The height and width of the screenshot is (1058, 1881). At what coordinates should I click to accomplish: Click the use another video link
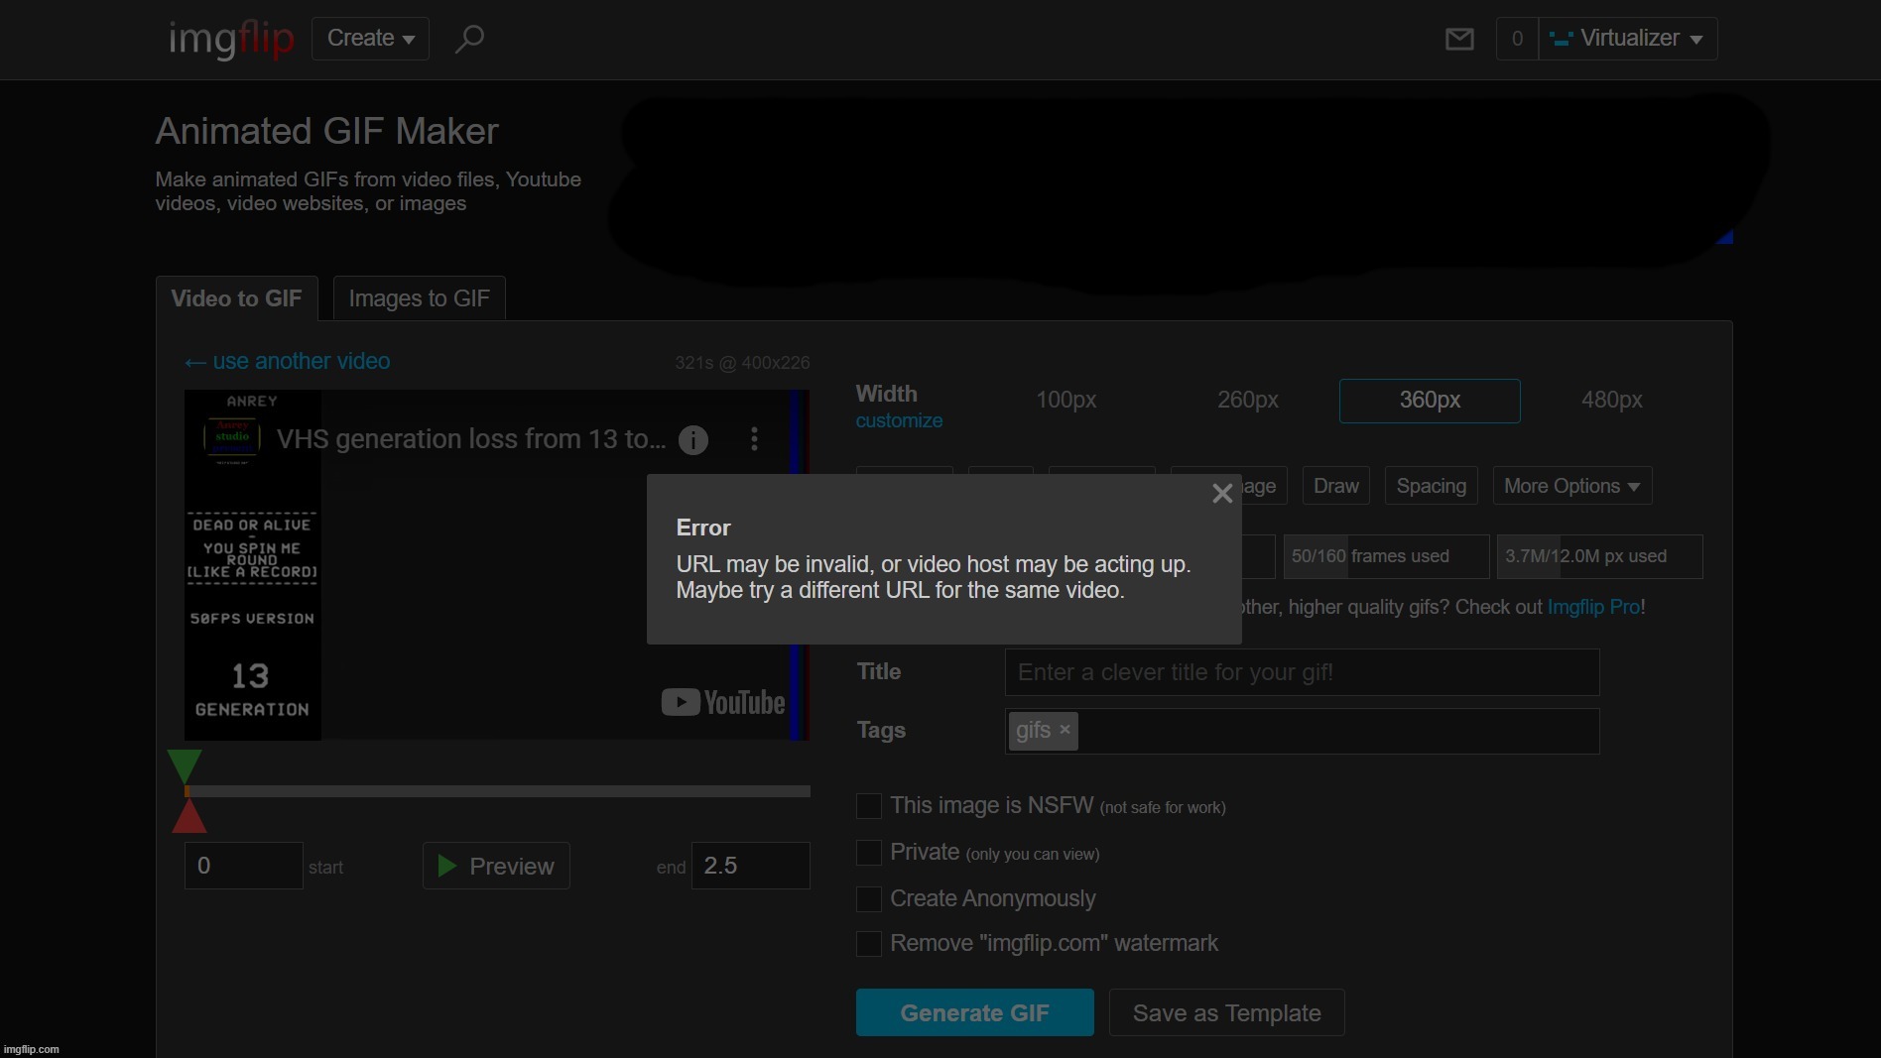[288, 361]
